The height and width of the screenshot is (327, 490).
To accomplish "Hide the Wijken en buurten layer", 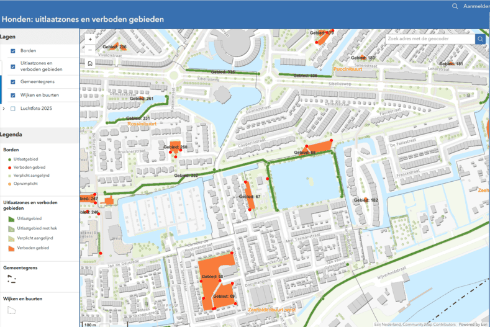I will point(13,96).
